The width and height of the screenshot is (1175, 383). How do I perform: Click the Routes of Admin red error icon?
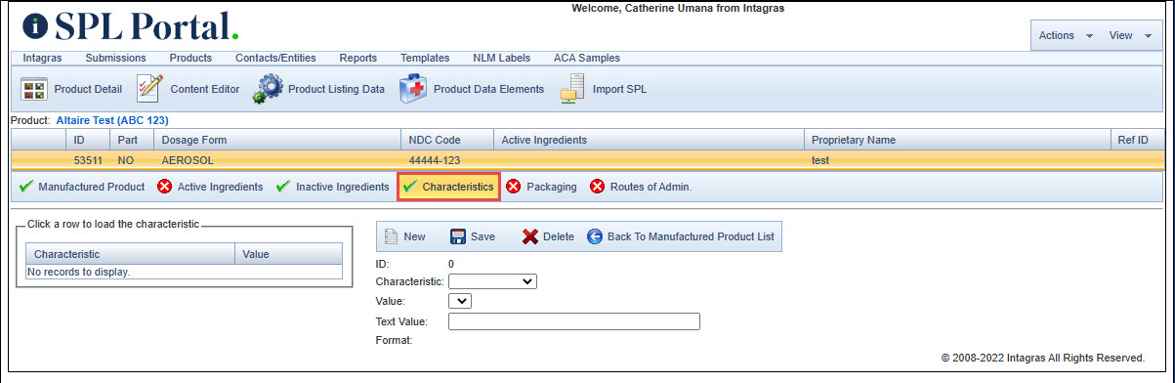[597, 187]
